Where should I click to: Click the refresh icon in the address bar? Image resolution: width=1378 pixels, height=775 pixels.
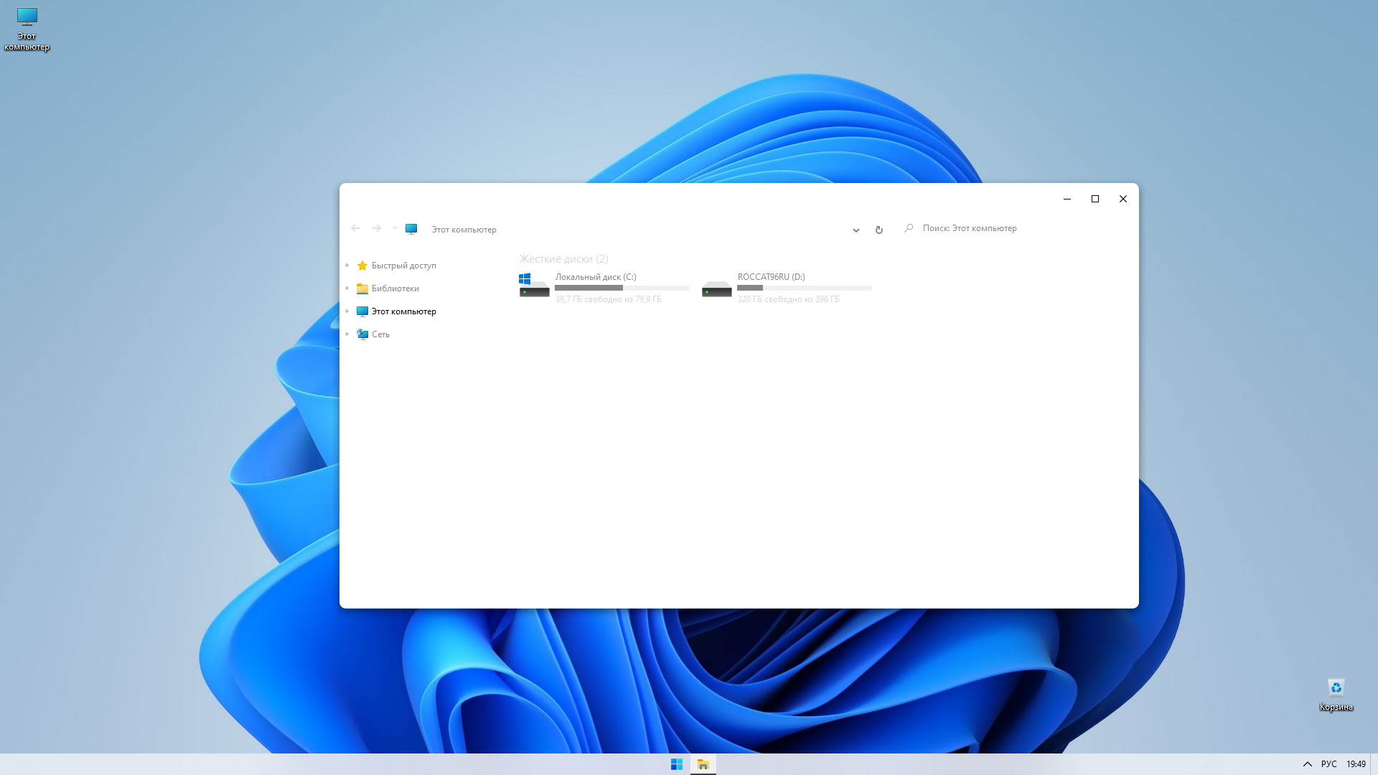[878, 230]
